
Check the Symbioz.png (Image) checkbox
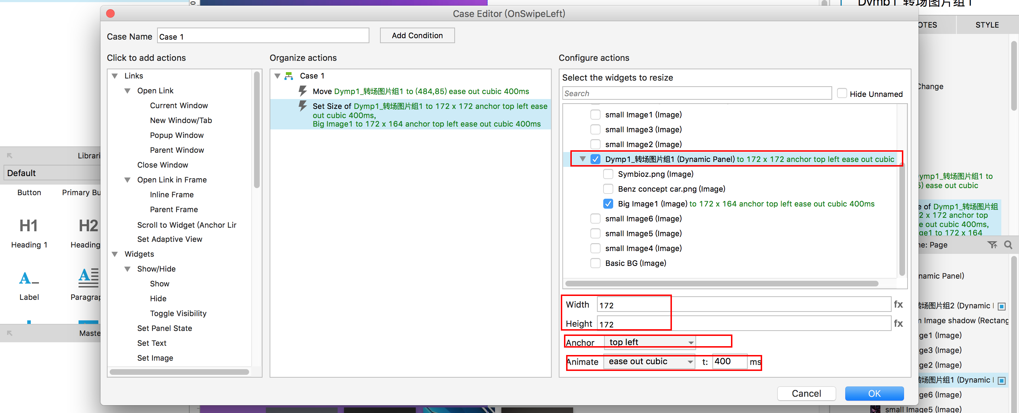click(608, 174)
